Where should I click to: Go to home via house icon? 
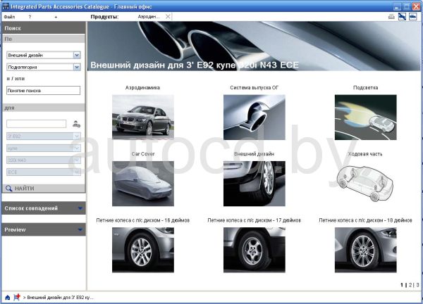[x=8, y=298]
